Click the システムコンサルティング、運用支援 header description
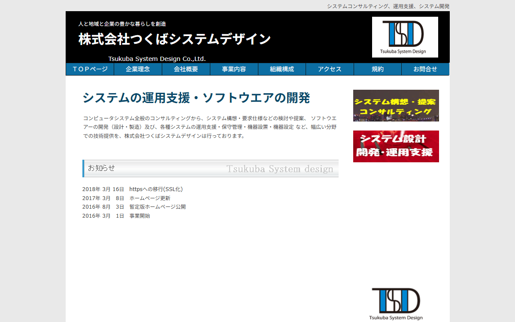 pyautogui.click(x=388, y=6)
